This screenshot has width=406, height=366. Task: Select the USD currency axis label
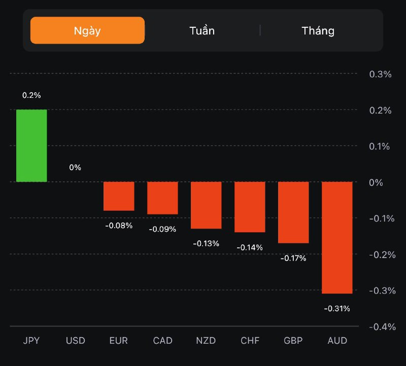coord(75,341)
